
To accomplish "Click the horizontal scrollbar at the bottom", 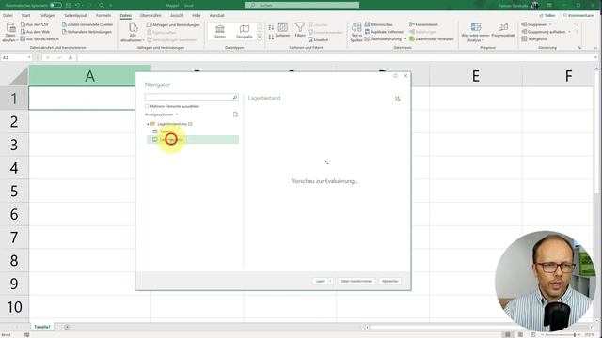I will pos(479,328).
